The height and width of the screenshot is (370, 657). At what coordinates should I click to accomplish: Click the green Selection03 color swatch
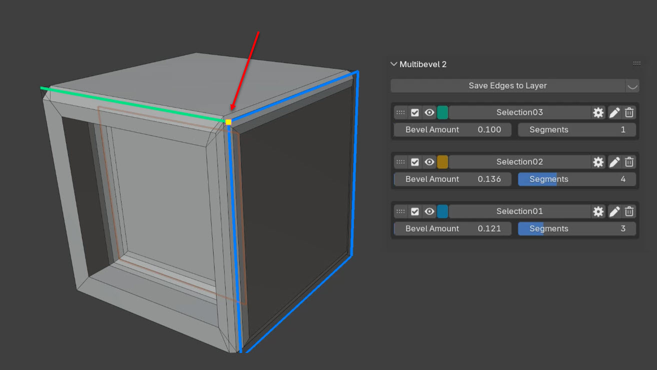point(443,113)
